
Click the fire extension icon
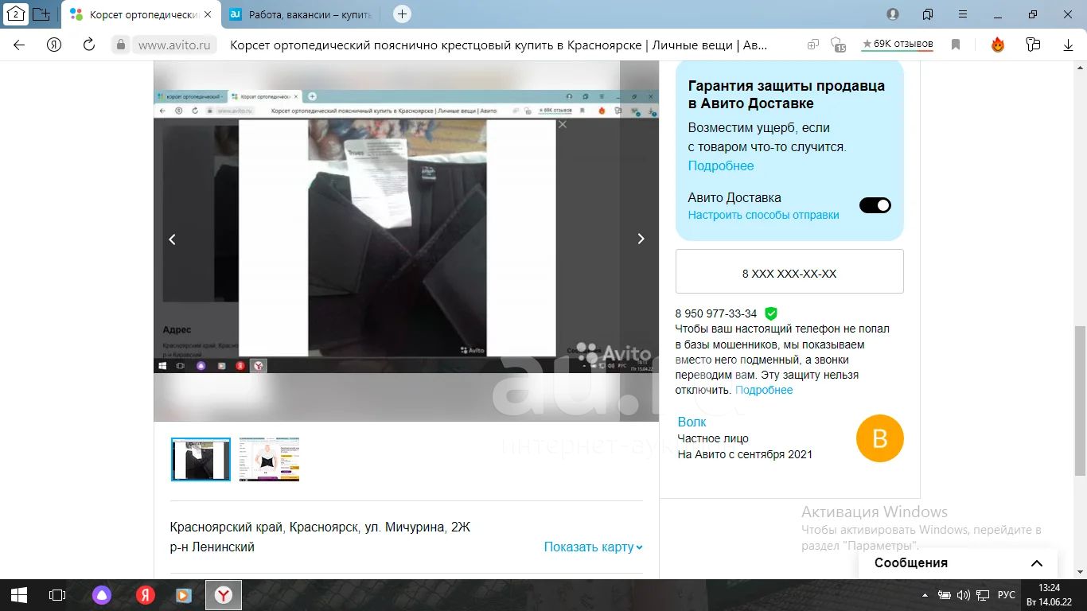point(998,45)
